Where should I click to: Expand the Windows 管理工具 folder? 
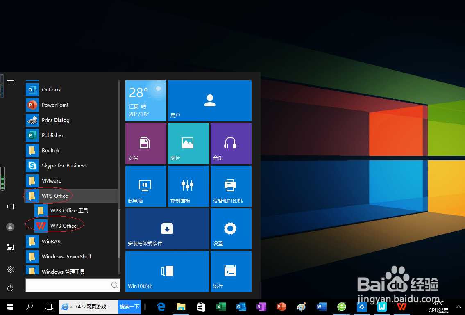71,270
